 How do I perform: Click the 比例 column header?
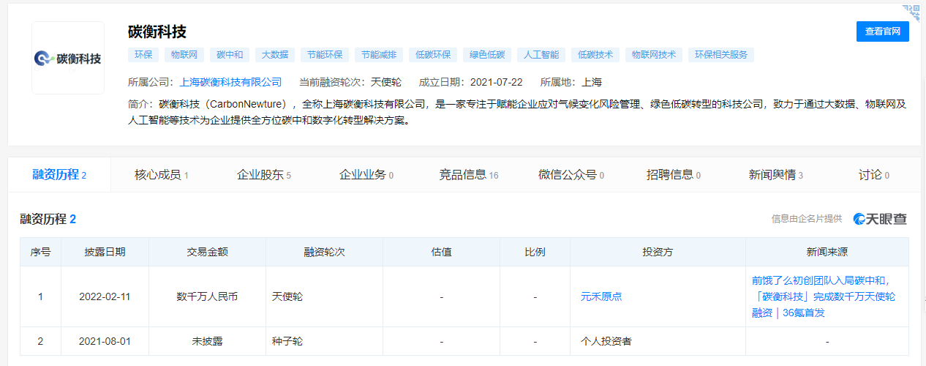535,252
